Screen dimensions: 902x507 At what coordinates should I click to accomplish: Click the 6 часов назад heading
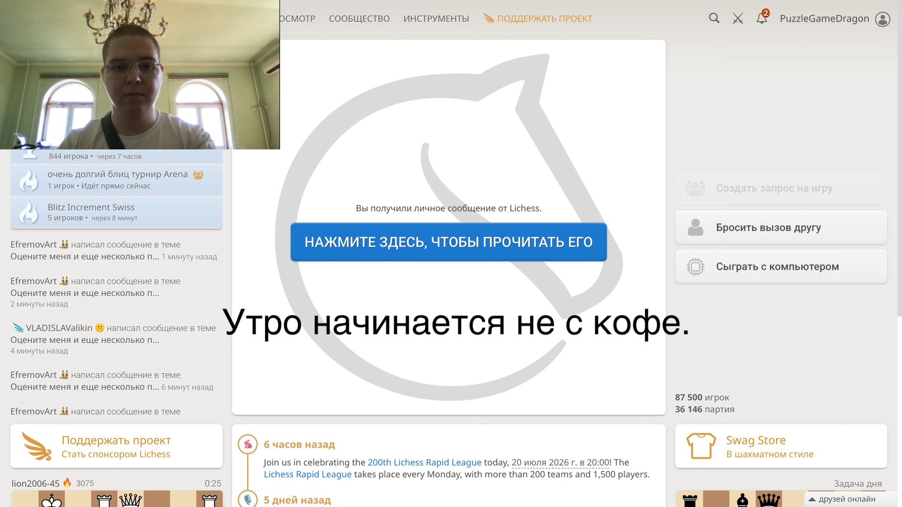(x=299, y=444)
